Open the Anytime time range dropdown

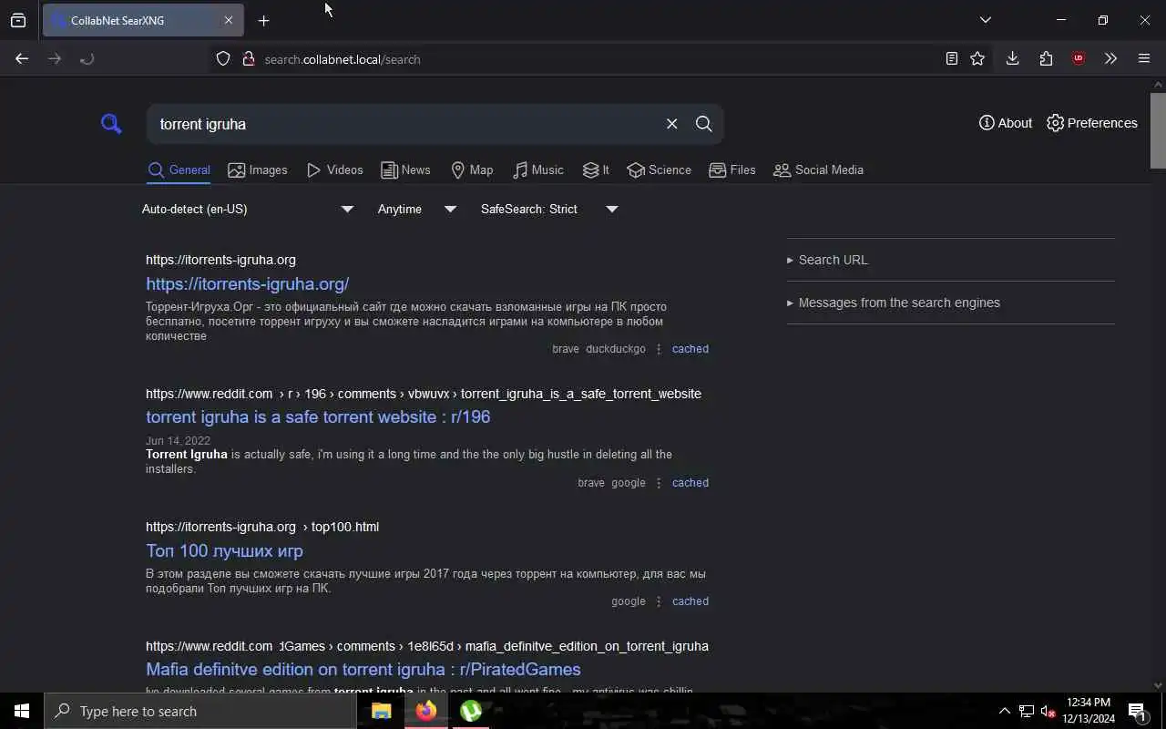coord(417,209)
